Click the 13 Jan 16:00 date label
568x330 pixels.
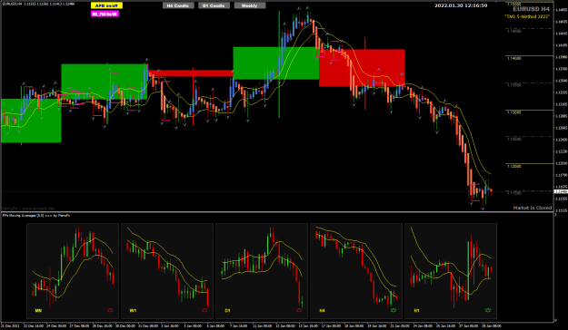coord(308,326)
